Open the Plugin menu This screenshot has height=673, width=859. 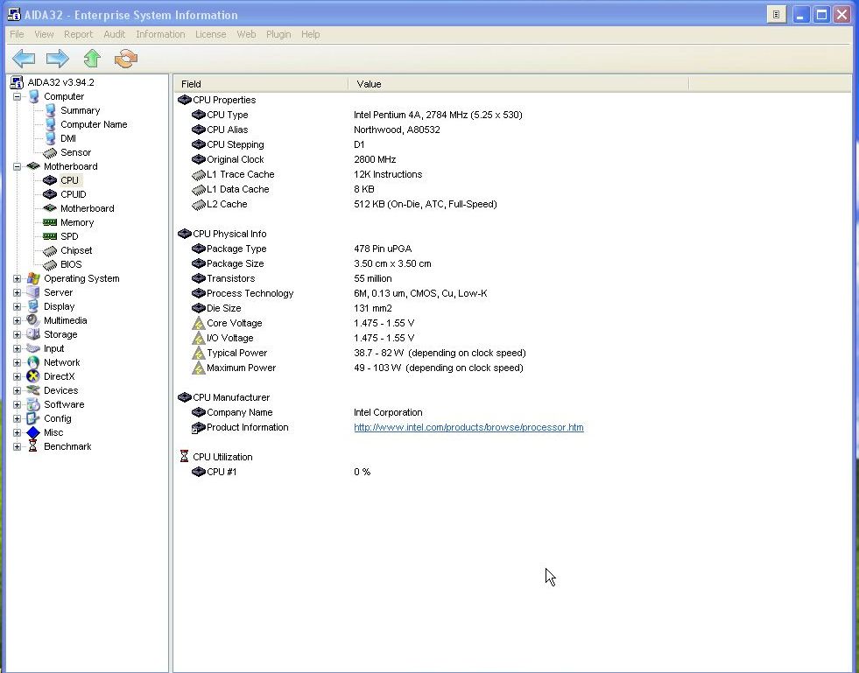278,34
